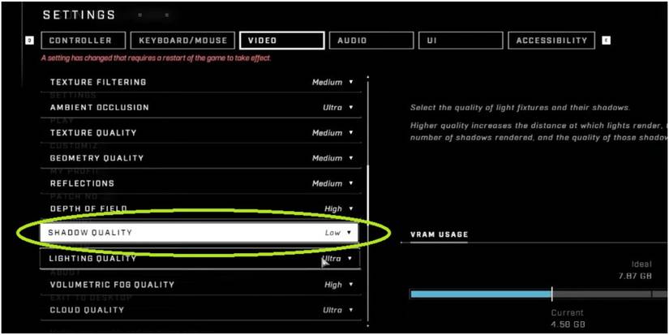Expand the Texture Filtering dropdown arrow
The width and height of the screenshot is (669, 335).
(351, 82)
